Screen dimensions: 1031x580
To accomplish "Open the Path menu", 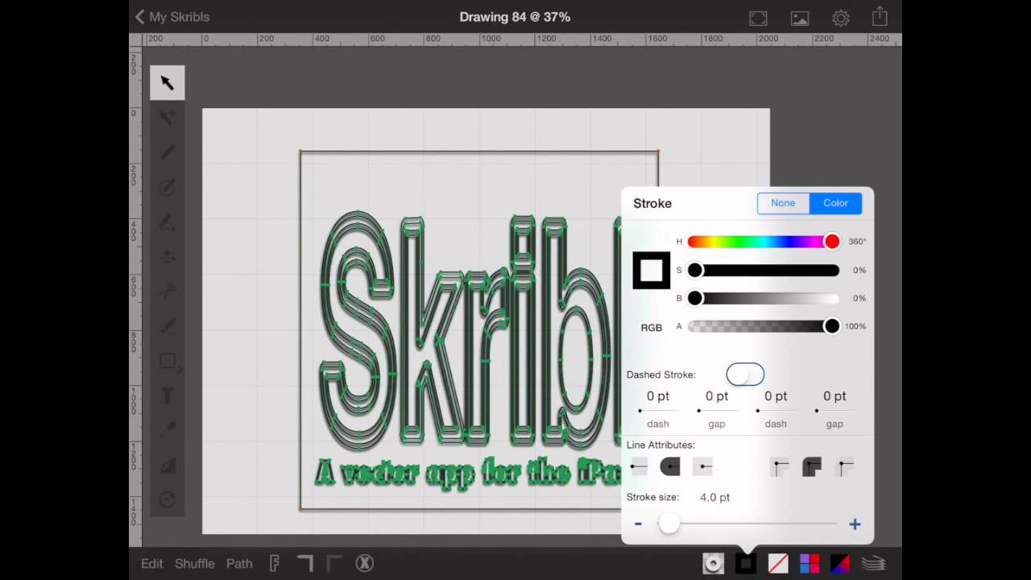I will pyautogui.click(x=239, y=563).
